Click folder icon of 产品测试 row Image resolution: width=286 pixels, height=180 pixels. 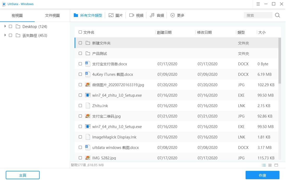88,53
